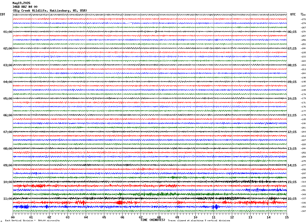This screenshot has height=224, width=307.
Task: Click the 06:15 UTC time label
Action: pyautogui.click(x=292, y=32)
